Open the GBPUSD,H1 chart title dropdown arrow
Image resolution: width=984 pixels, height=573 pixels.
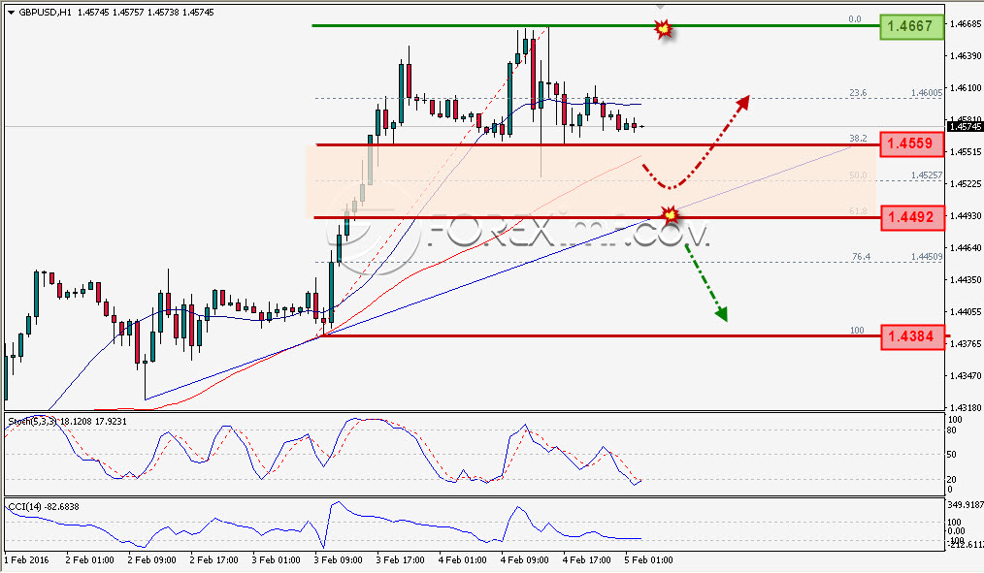[x=11, y=12]
